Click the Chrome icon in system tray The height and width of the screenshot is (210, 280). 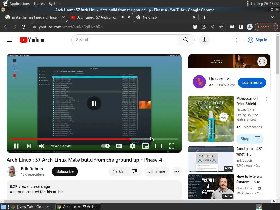point(259,207)
